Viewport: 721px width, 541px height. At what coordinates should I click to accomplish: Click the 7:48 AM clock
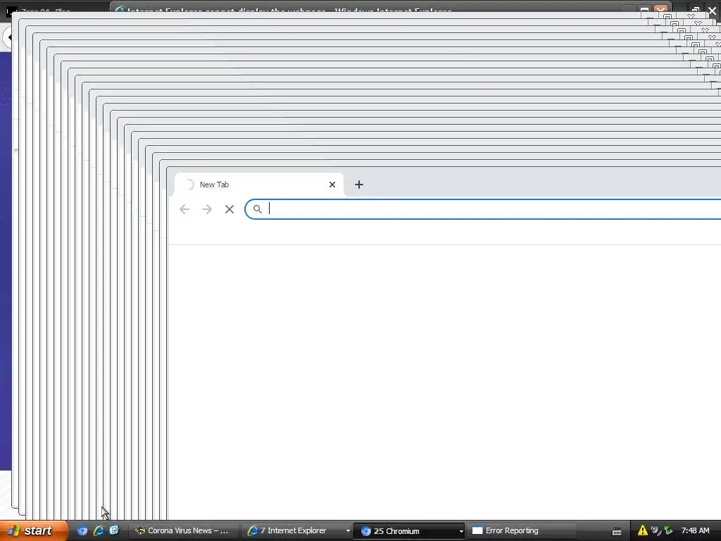point(695,530)
